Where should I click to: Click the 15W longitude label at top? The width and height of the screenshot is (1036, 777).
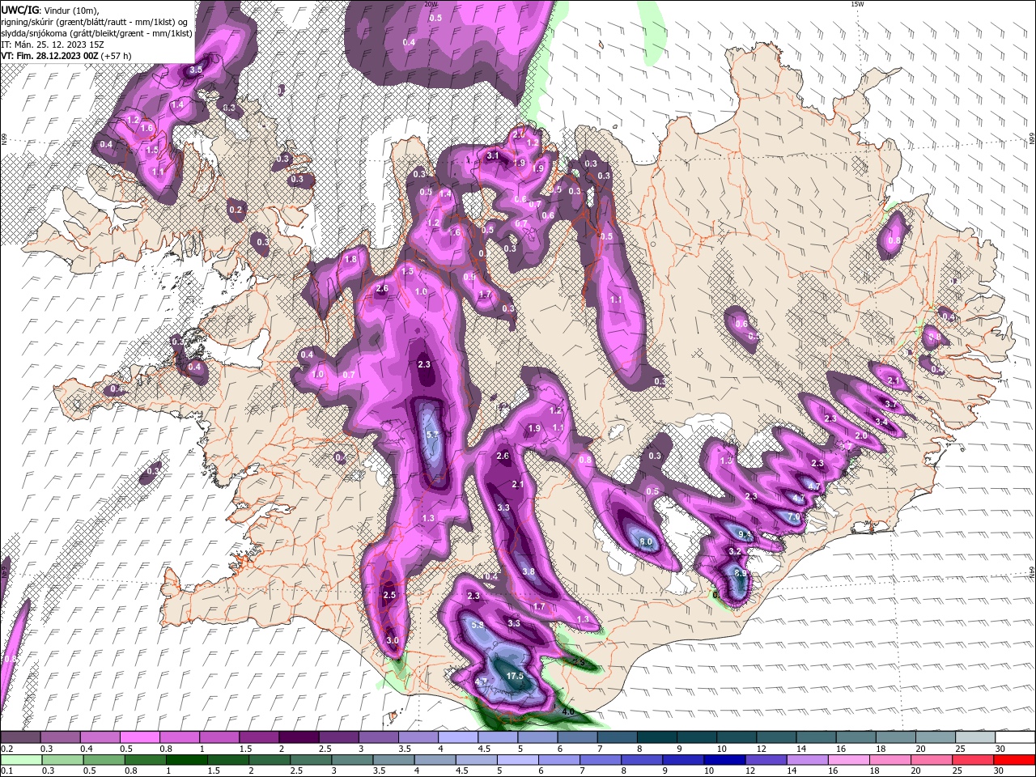point(858,4)
